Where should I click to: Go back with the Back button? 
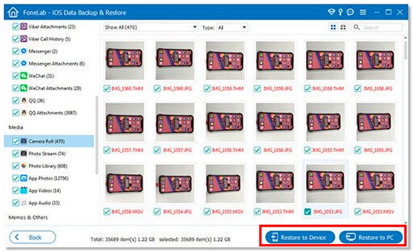(33, 238)
